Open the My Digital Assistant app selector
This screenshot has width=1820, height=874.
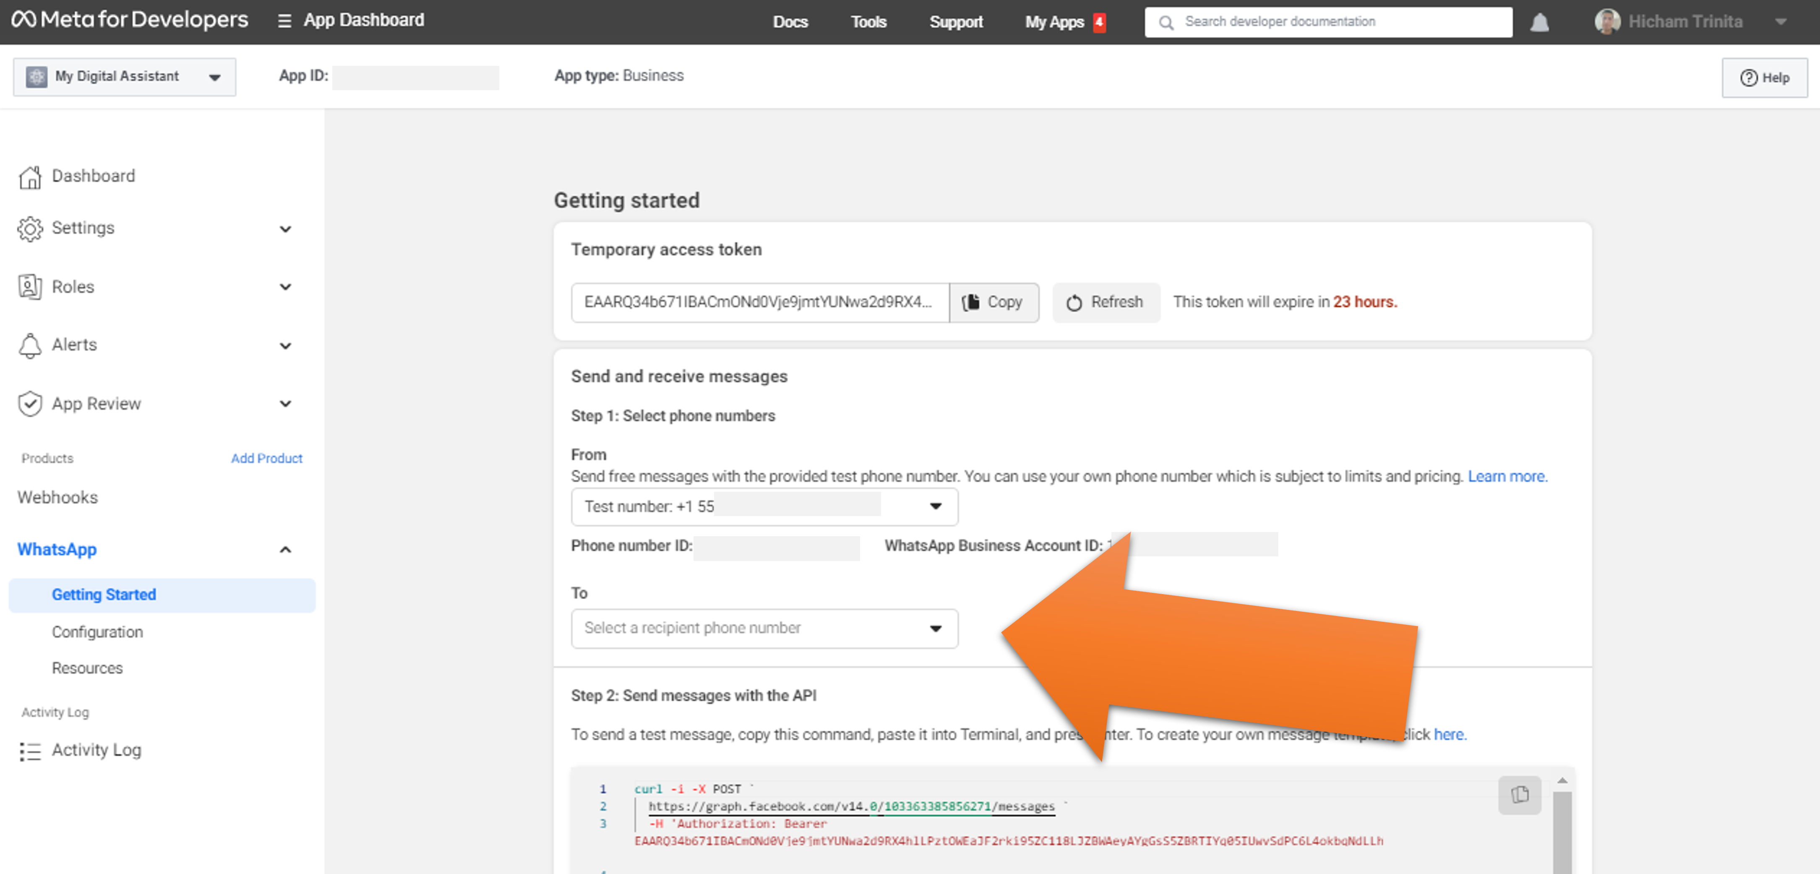124,76
